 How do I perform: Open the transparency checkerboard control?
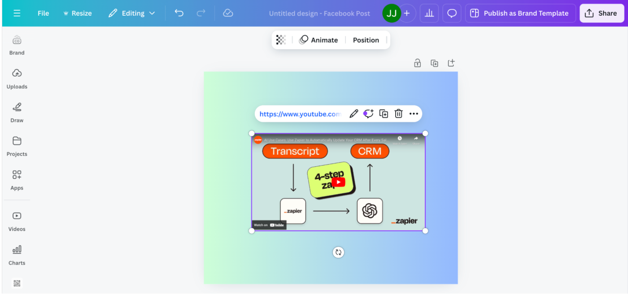281,40
